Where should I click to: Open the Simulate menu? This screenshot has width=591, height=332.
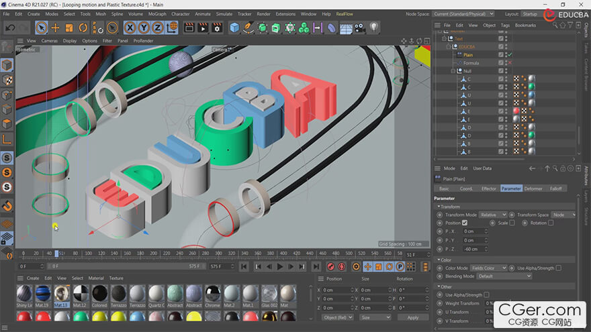224,14
